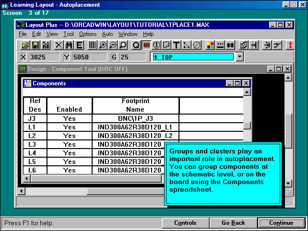This screenshot has width=308, height=231.
Task: Open the color settings palette icon
Action: [x=210, y=45]
